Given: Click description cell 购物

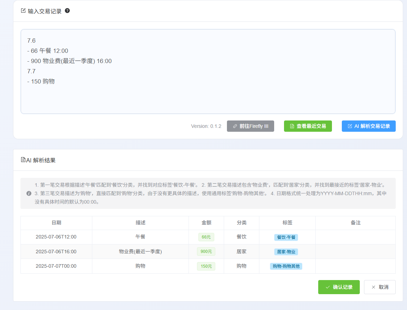Looking at the screenshot, I should pos(141,266).
